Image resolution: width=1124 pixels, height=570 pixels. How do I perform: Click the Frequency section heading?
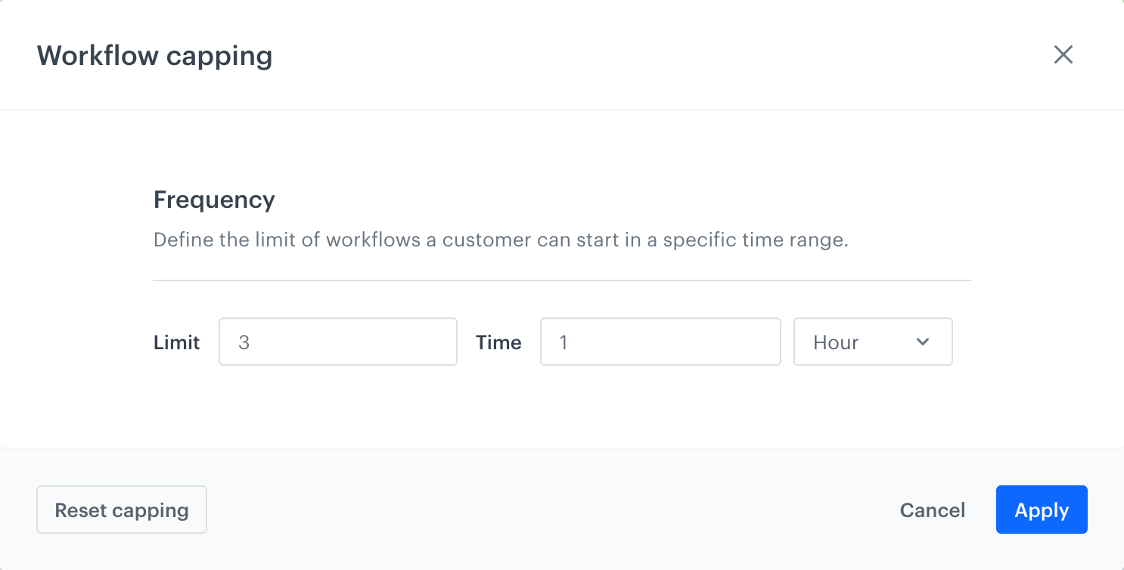[213, 199]
